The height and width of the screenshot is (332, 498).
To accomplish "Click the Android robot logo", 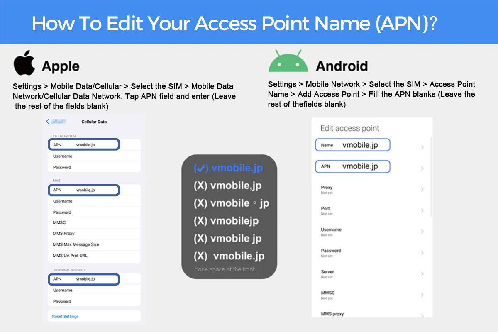I will tap(288, 61).
